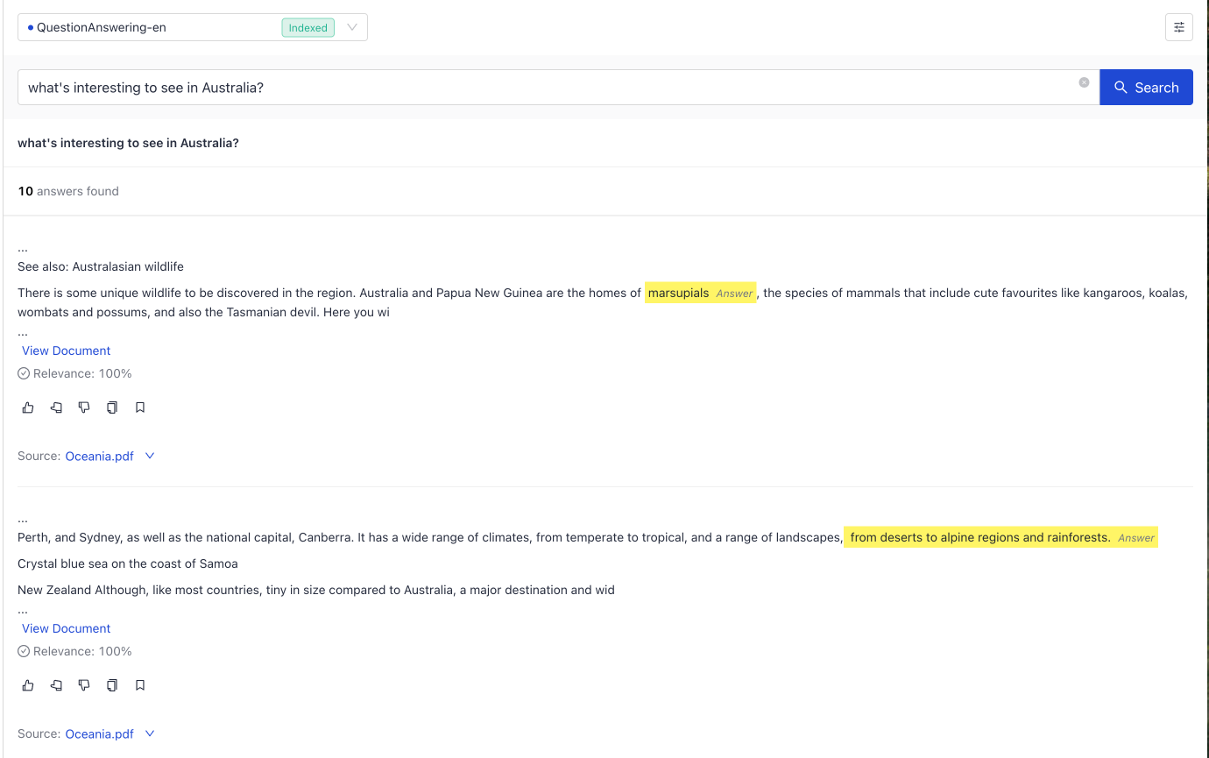Copy the second answer text
Viewport: 1209px width, 758px height.
[x=112, y=684]
